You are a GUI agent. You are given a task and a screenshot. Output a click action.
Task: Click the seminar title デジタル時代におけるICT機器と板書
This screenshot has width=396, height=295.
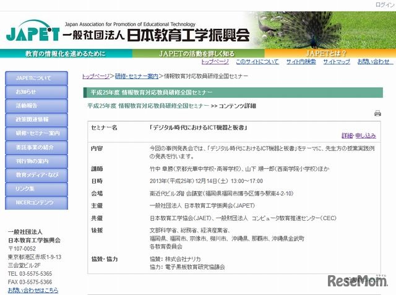[x=198, y=127]
